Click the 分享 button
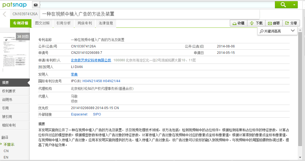Viewport: 305px width, 161px height. 291,23
